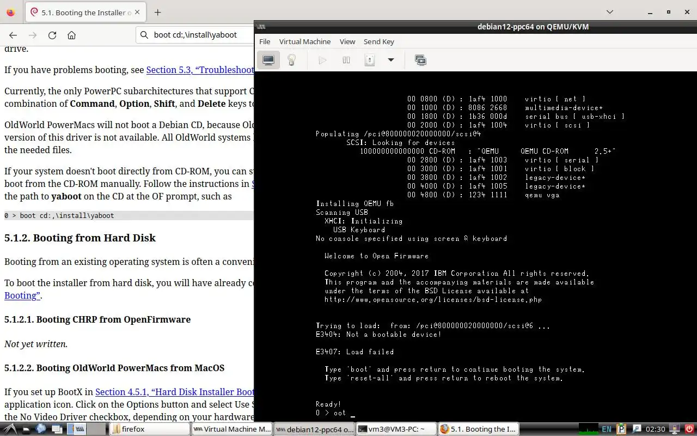Switch to '5.1. Booting the I...' taskbar item
The width and height of the screenshot is (697, 436).
point(479,429)
